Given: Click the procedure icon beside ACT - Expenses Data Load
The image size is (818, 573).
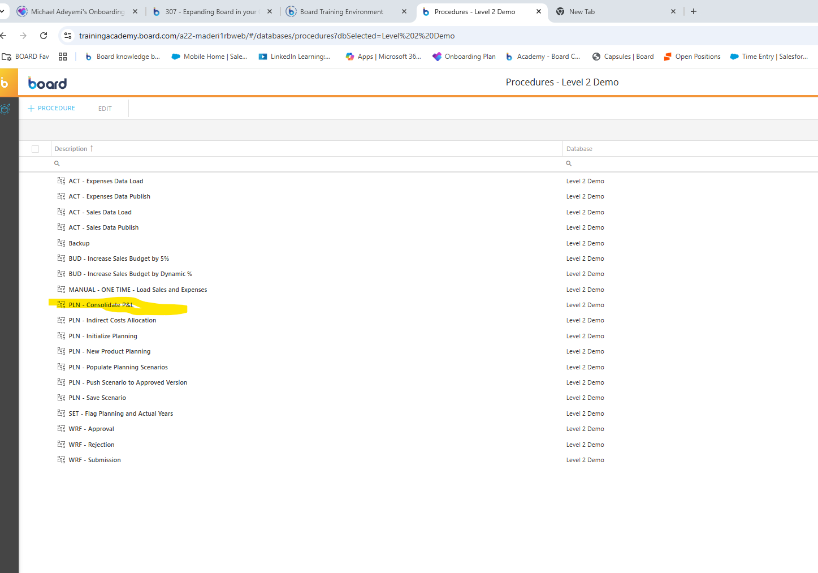Looking at the screenshot, I should [x=61, y=180].
